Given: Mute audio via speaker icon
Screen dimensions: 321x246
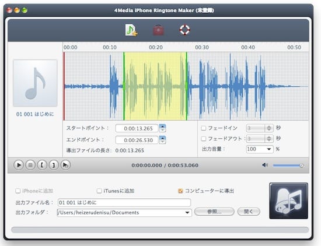Looking at the screenshot, I should [x=265, y=165].
